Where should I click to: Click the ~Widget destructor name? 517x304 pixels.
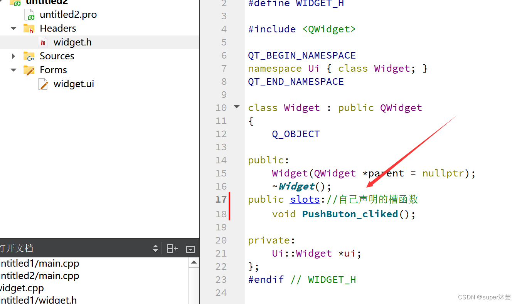click(296, 186)
